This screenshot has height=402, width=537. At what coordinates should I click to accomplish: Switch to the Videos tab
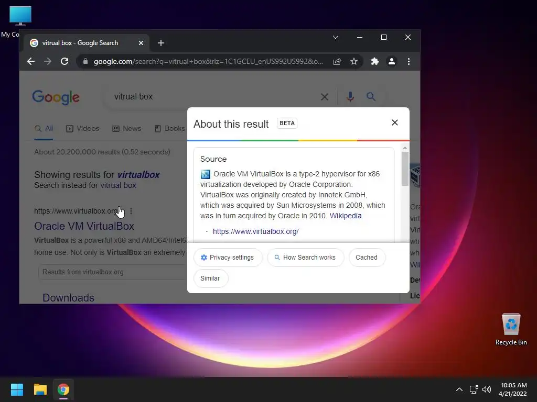pyautogui.click(x=82, y=129)
